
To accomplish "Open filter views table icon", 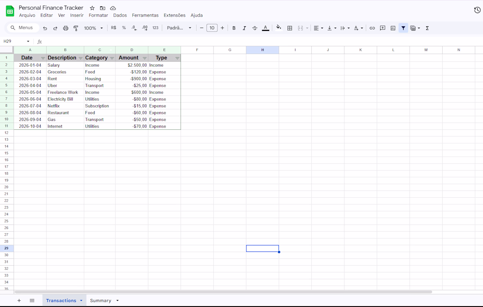I will tap(413, 28).
